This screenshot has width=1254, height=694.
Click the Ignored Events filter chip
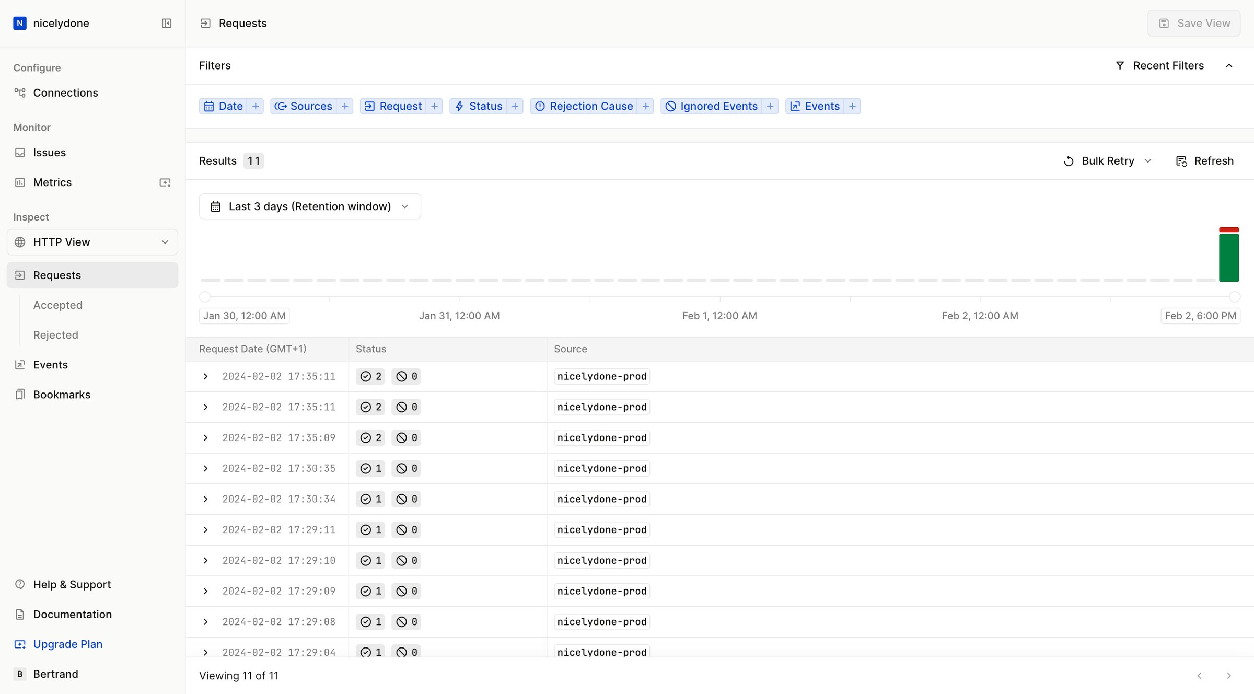click(x=712, y=106)
